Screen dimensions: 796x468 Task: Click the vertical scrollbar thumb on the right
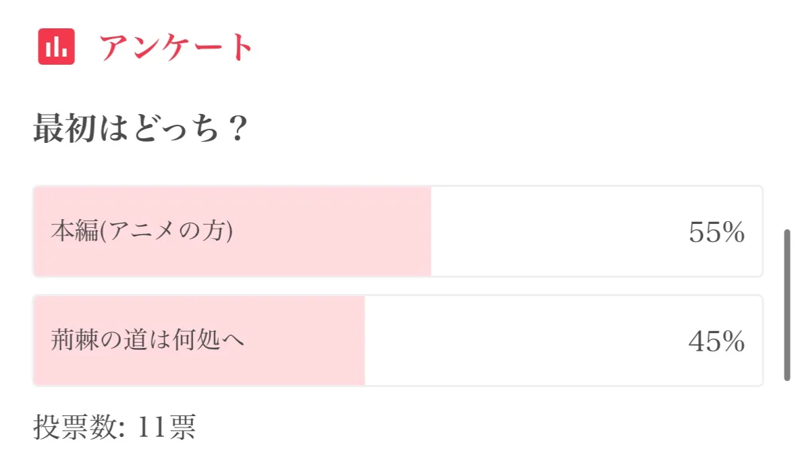click(x=787, y=305)
